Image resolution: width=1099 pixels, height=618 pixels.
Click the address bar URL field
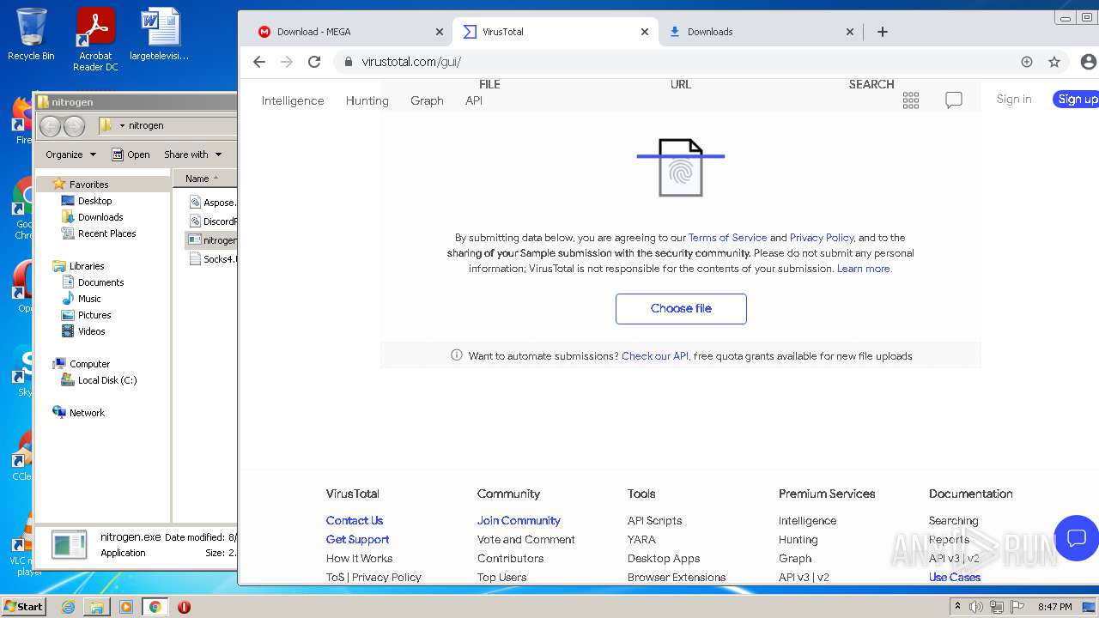click(x=674, y=62)
